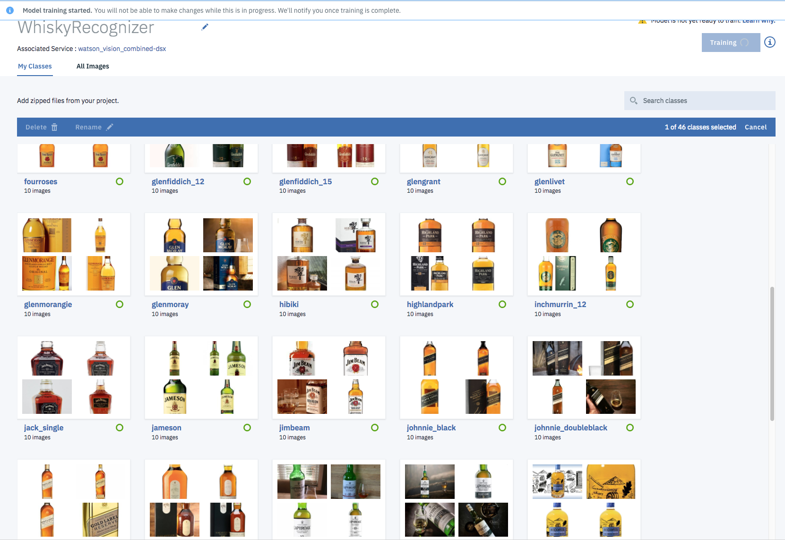Select the jameson class selection circle
The width and height of the screenshot is (785, 540).
point(247,428)
